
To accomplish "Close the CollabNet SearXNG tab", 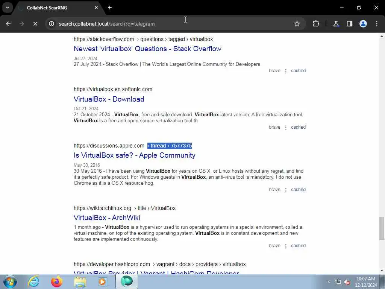I will coord(96,8).
